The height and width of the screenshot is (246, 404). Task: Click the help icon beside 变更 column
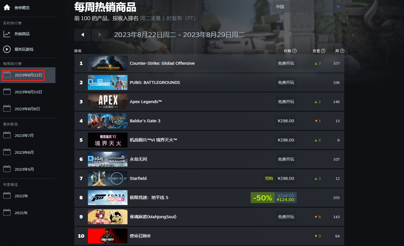click(x=323, y=51)
